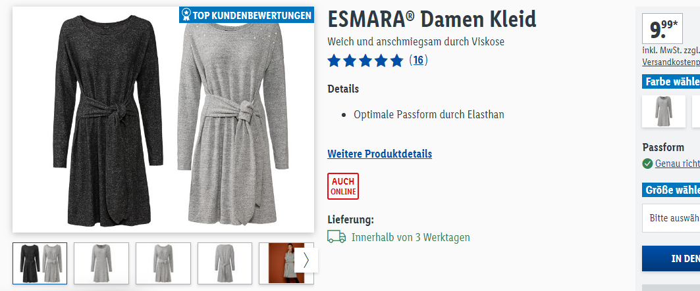Open the Genau richtig fit link
This screenshot has width=700, height=291.
tap(677, 164)
